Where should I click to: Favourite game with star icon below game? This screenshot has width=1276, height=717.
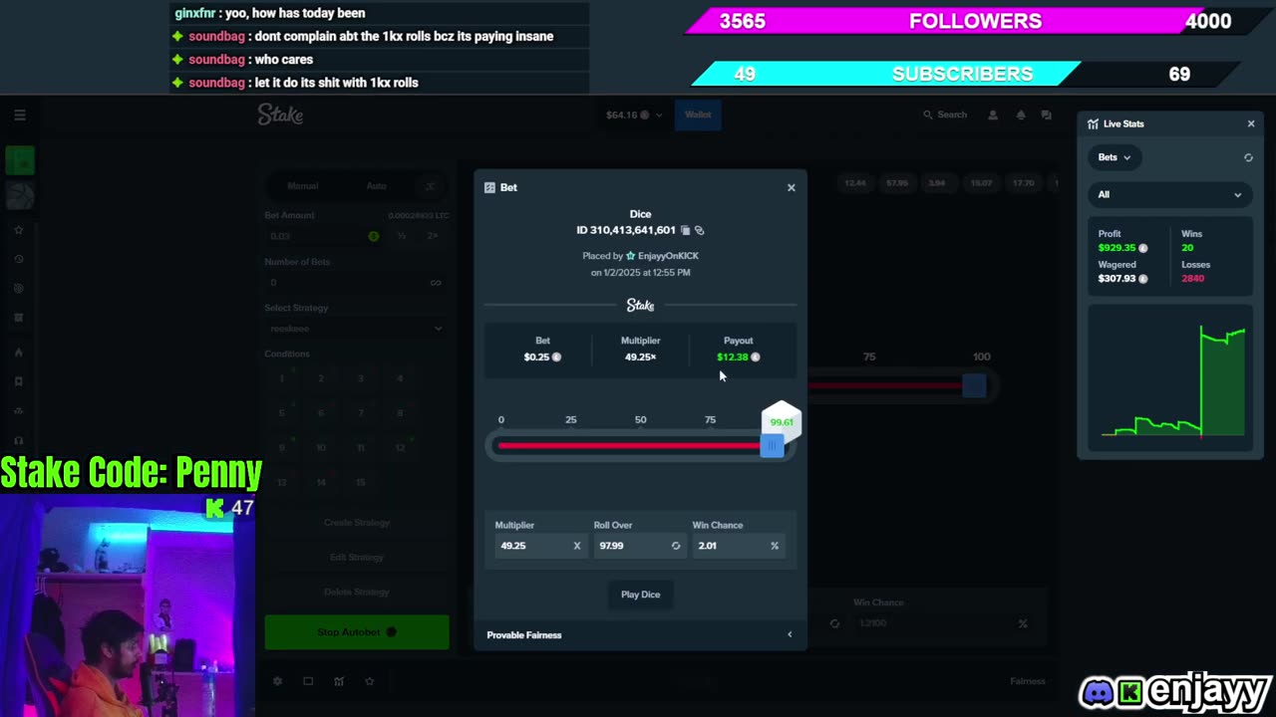370,681
